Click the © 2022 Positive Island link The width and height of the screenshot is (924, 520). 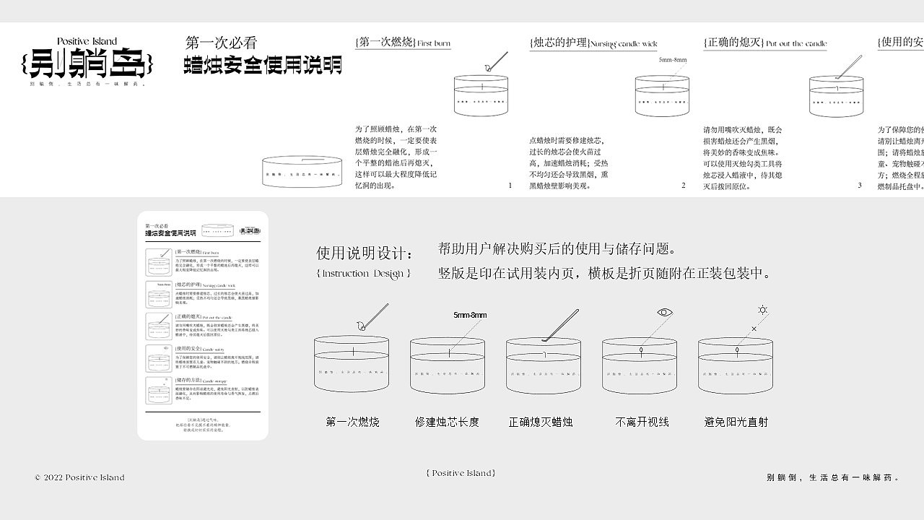tap(79, 477)
